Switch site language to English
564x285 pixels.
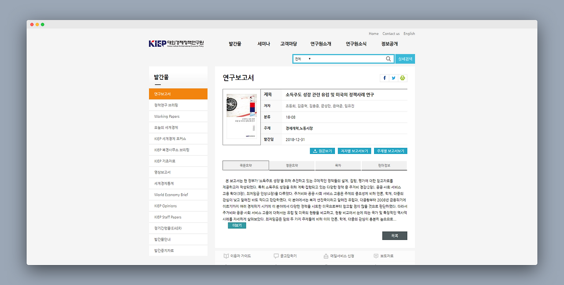point(409,34)
